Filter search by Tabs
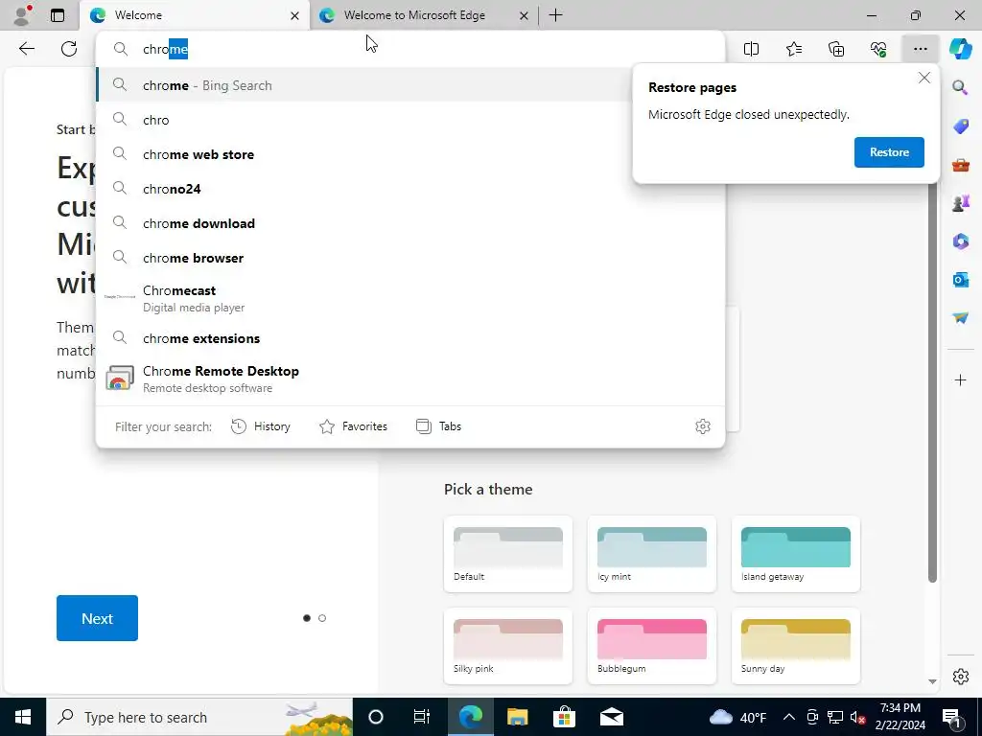The width and height of the screenshot is (982, 736). click(x=438, y=426)
